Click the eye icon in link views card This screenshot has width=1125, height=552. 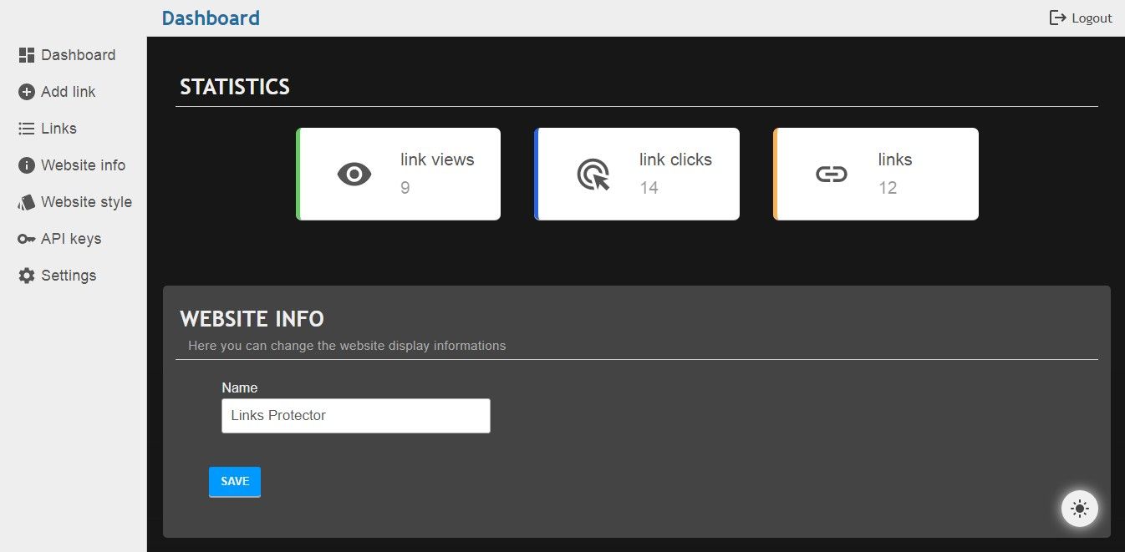354,174
